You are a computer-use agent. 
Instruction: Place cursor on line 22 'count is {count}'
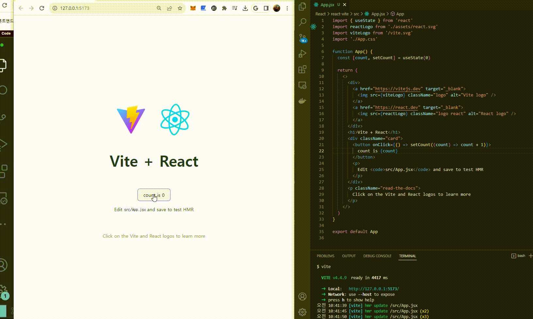click(377, 151)
